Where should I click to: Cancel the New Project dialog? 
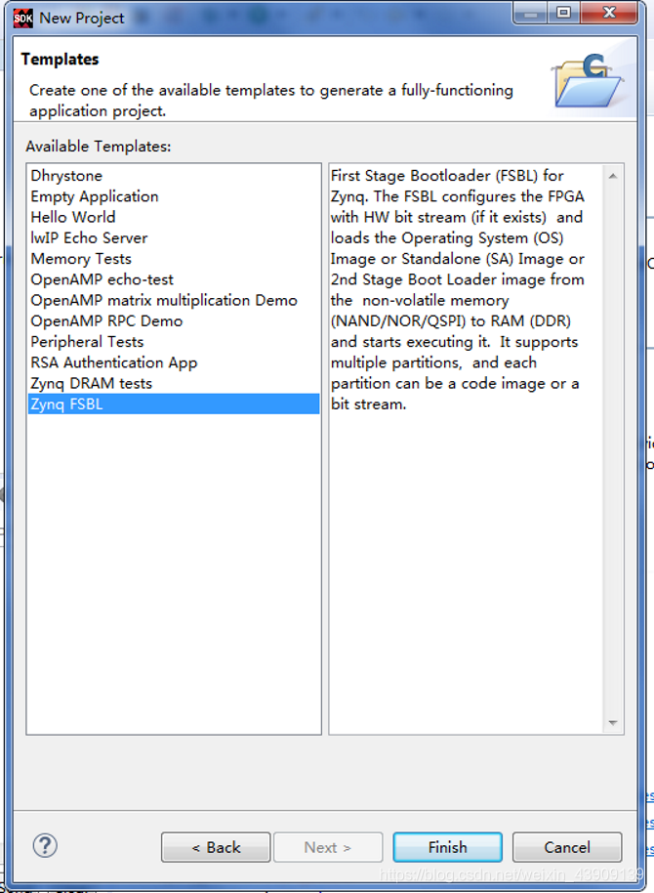567,847
